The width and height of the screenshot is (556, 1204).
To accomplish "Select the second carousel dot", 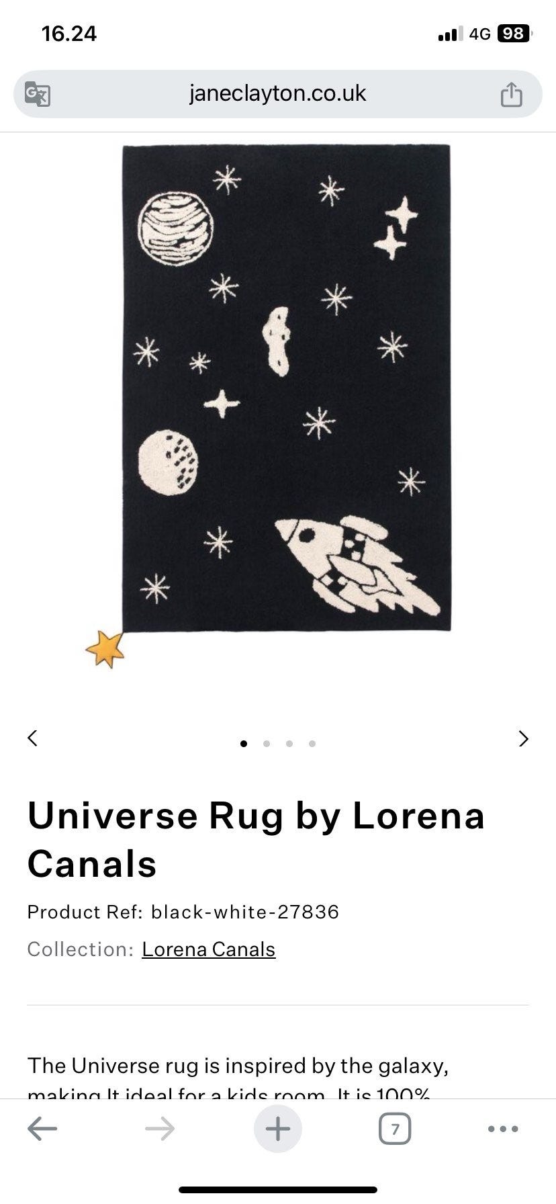I will point(267,743).
